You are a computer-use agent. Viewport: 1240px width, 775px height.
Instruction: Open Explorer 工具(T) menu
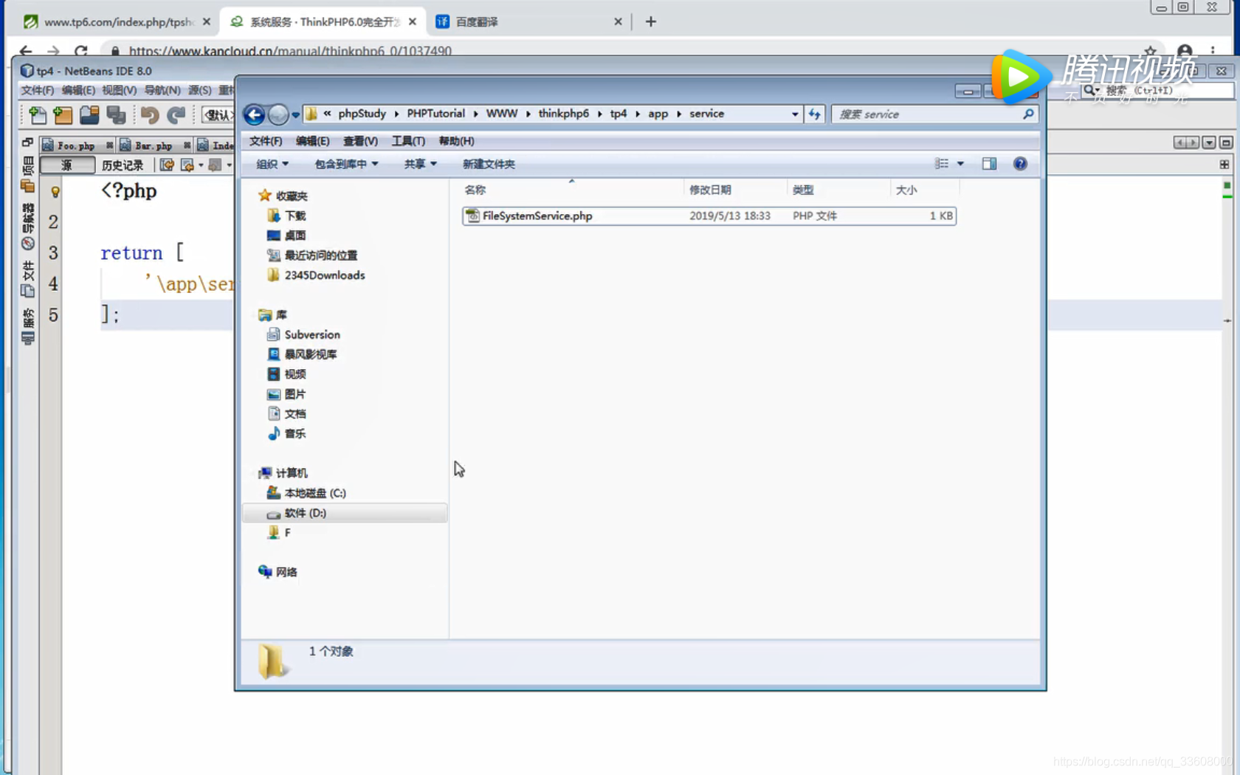(x=408, y=141)
